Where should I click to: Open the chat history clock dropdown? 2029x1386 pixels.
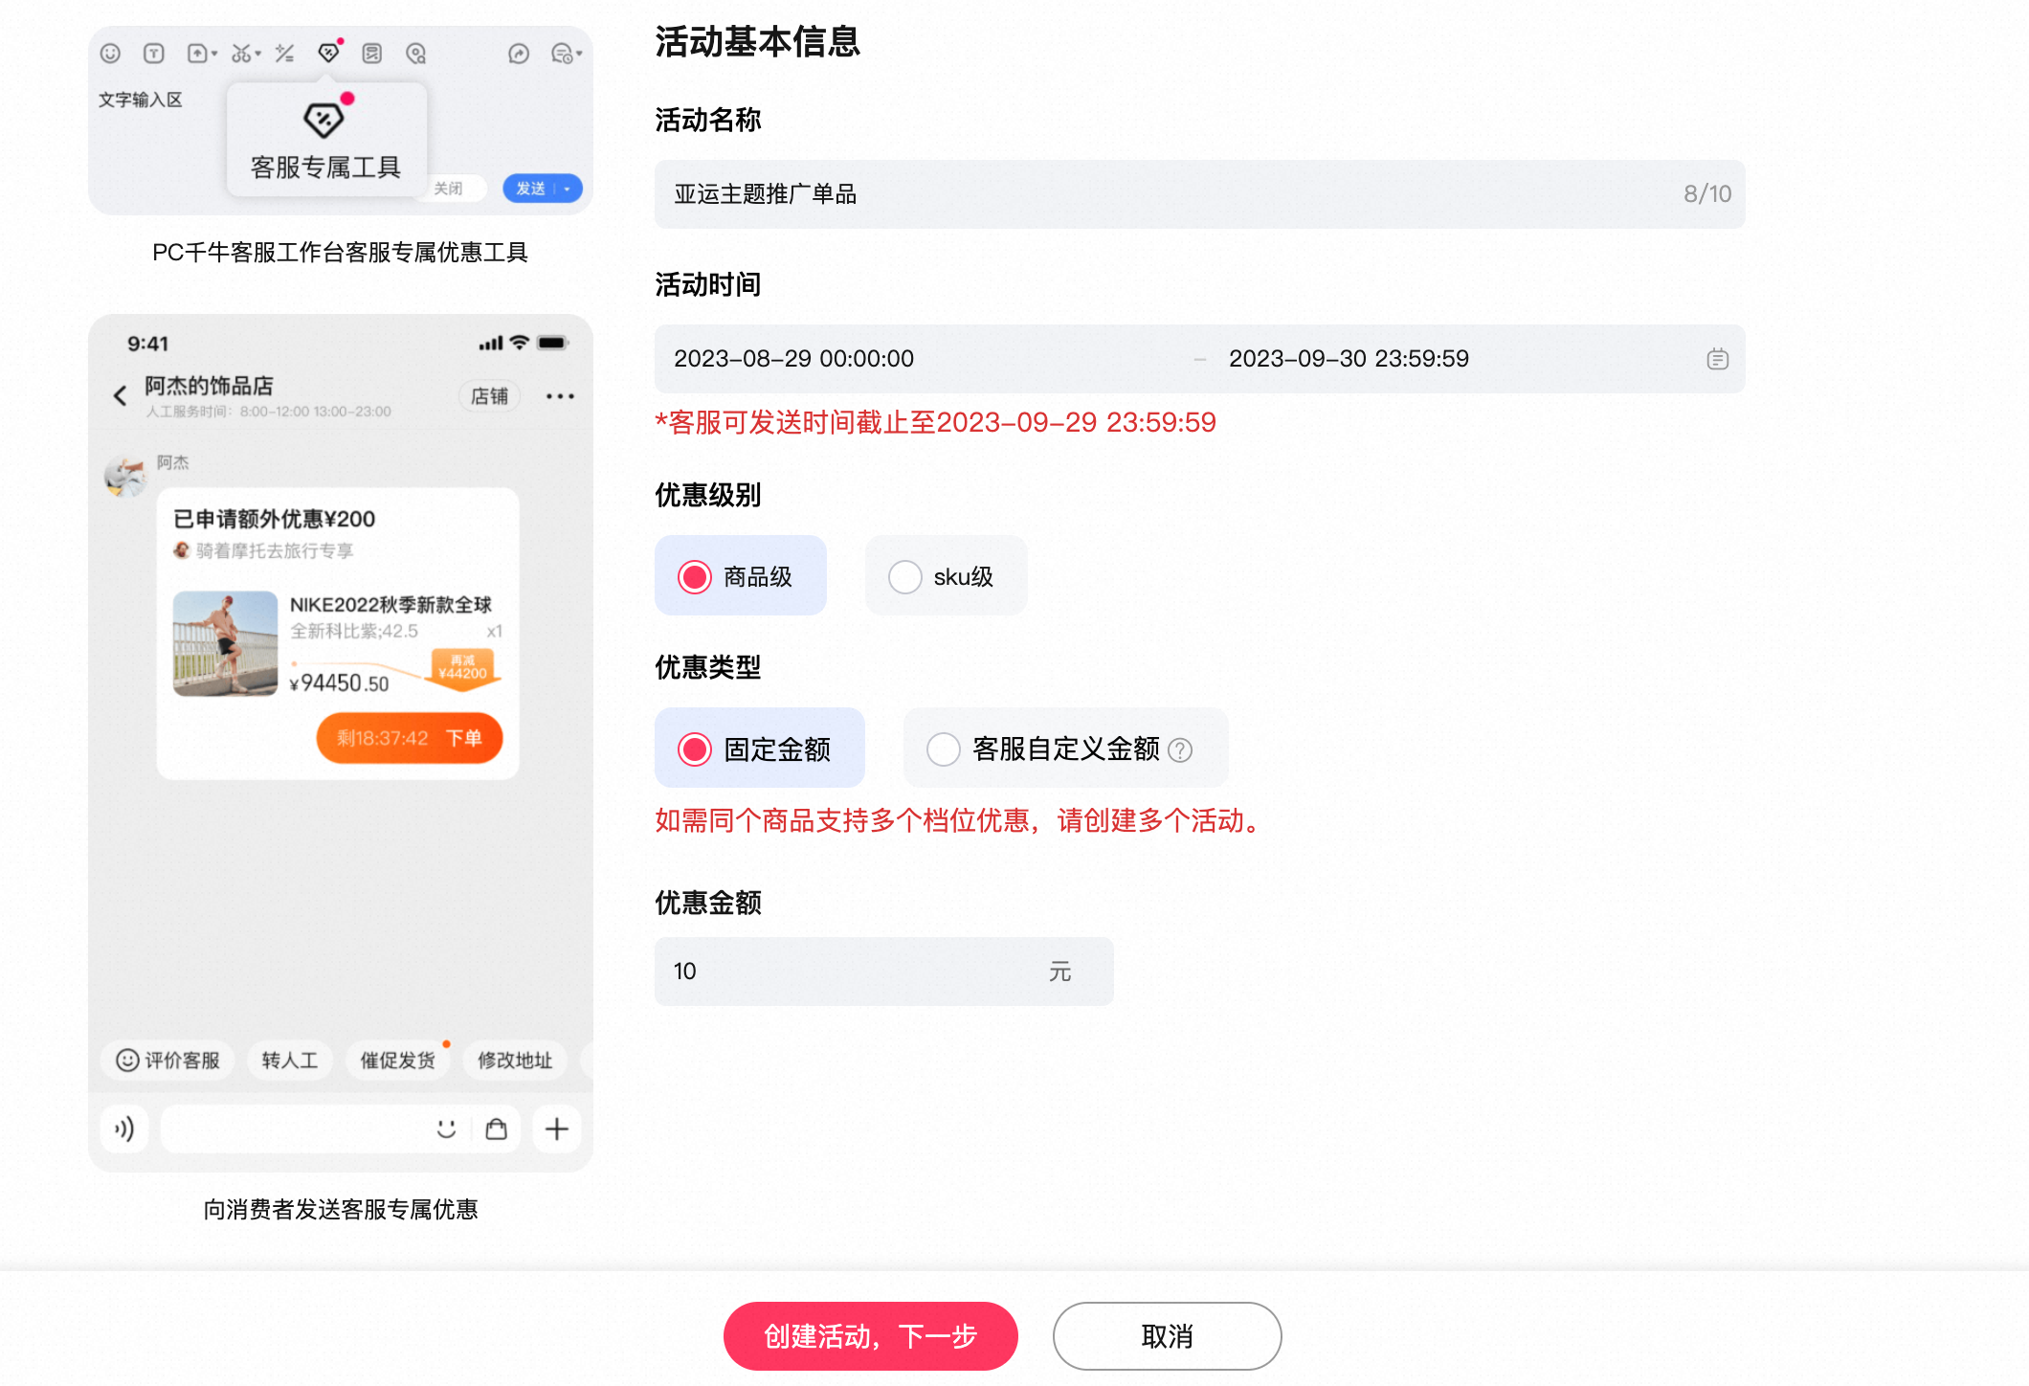[567, 54]
